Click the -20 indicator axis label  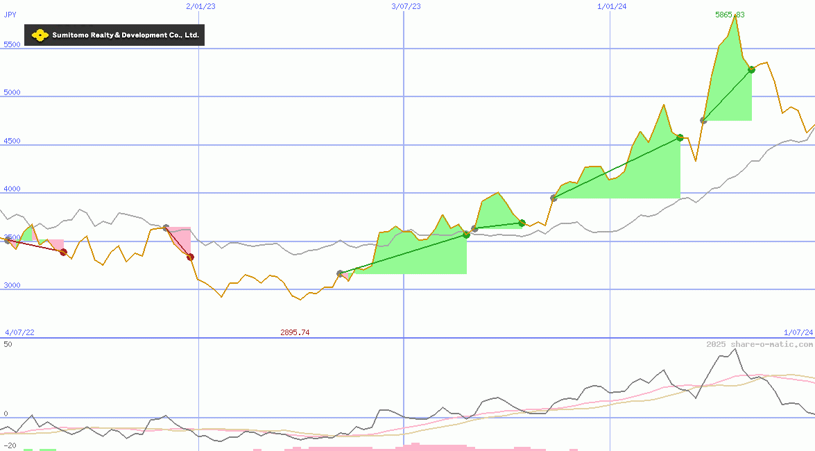point(11,446)
